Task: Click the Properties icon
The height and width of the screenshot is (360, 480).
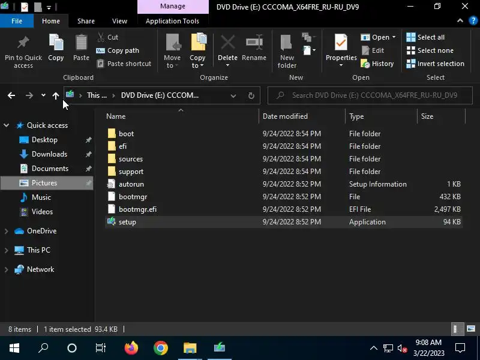Action: pyautogui.click(x=341, y=42)
